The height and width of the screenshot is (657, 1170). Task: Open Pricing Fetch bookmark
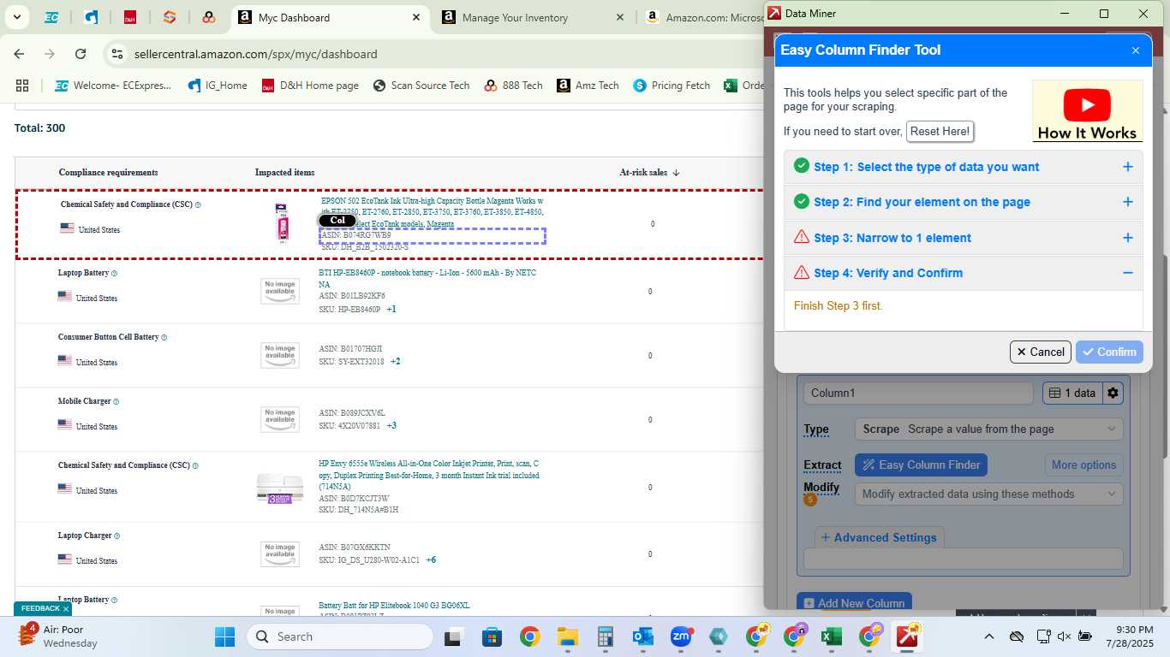pyautogui.click(x=672, y=86)
